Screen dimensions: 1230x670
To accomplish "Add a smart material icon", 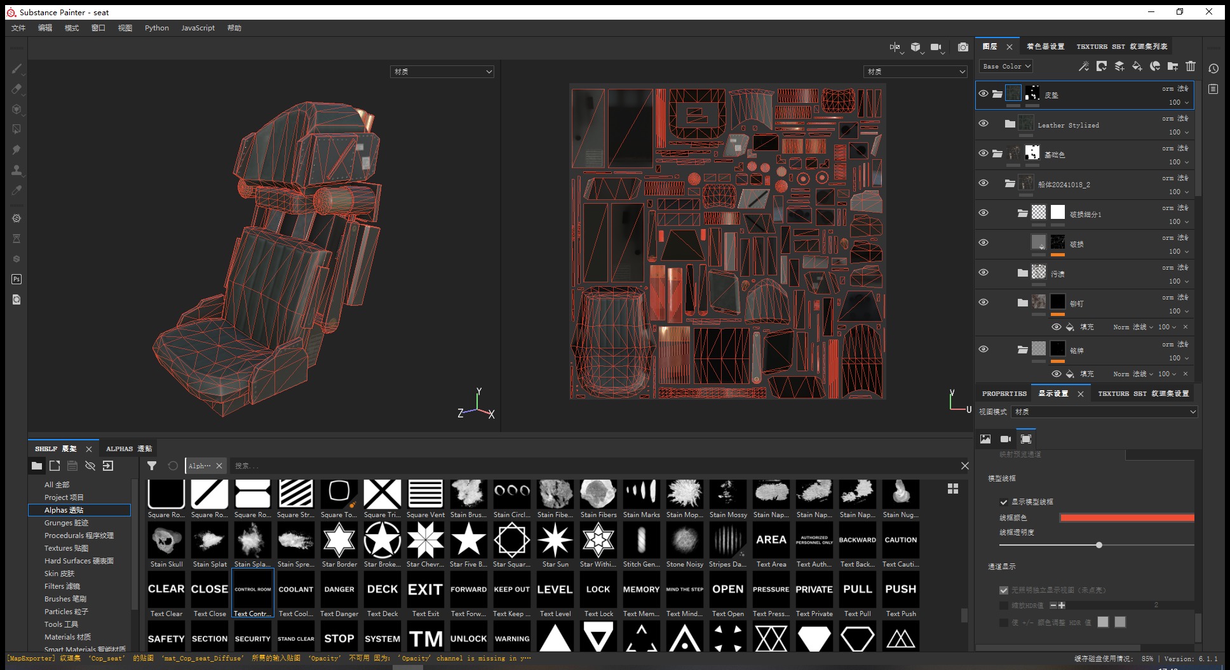I will (x=1155, y=66).
